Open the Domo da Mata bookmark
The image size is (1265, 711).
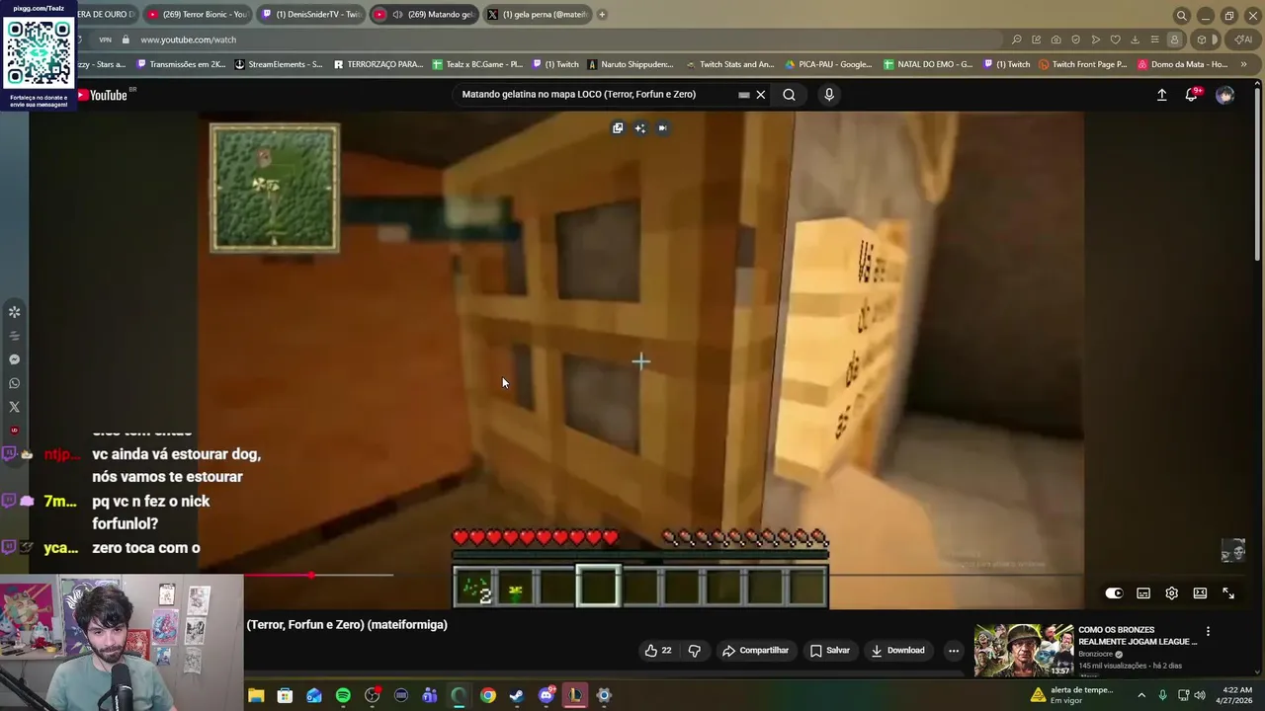coord(1183,64)
